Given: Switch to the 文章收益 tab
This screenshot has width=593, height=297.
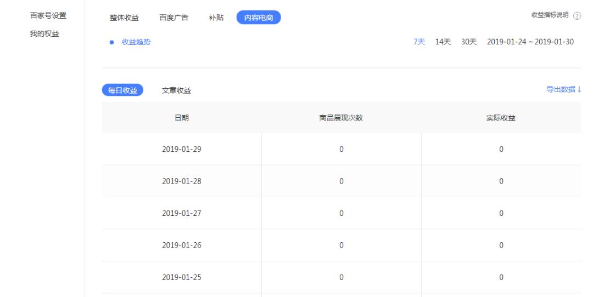Looking at the screenshot, I should point(176,90).
